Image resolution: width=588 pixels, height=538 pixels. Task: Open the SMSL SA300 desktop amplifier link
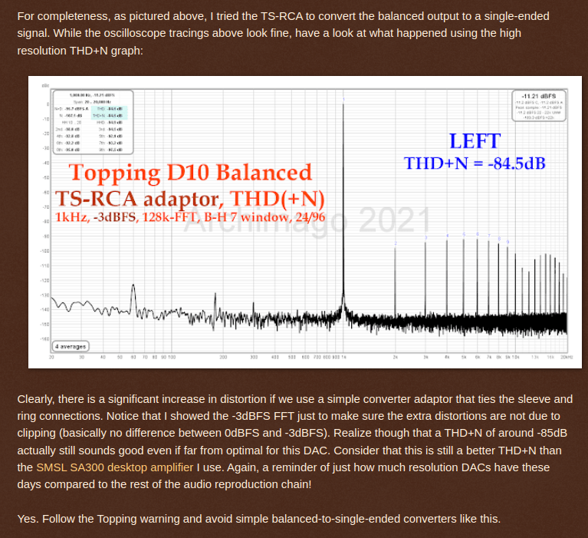[115, 467]
